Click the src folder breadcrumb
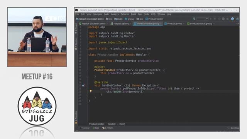 tap(109, 19)
